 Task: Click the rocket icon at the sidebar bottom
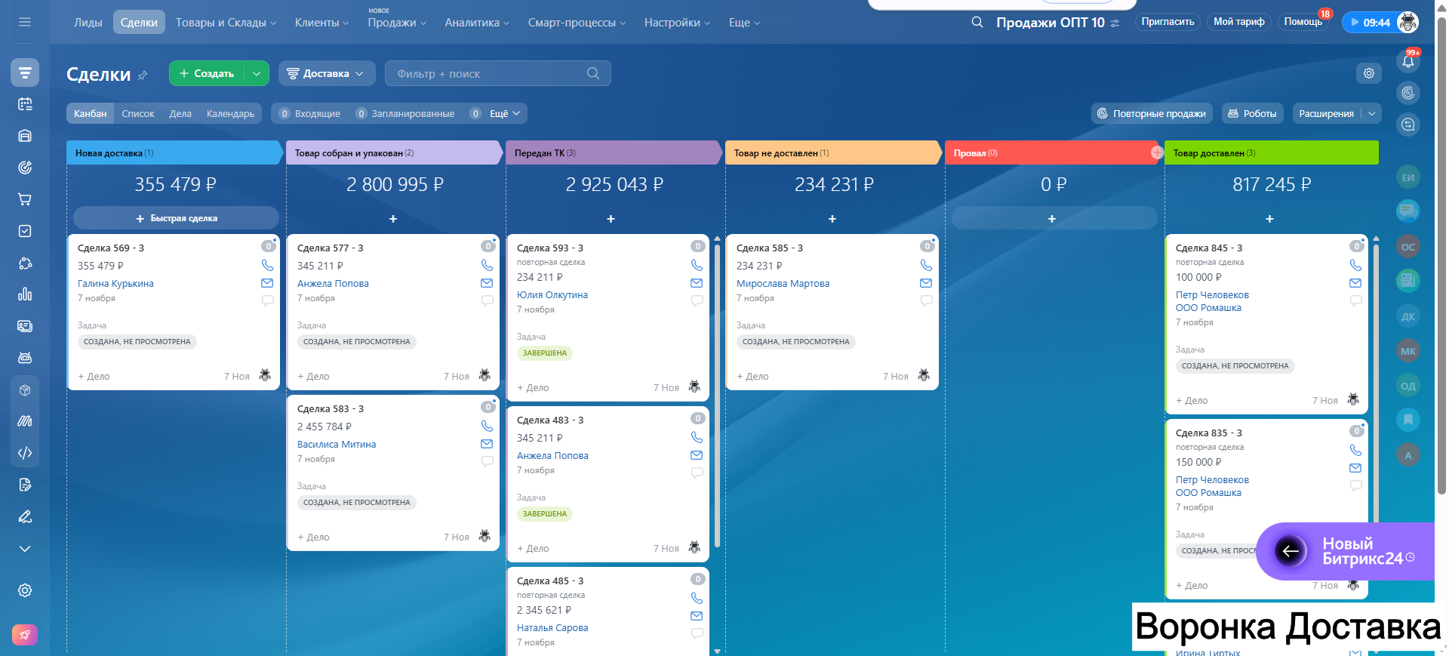click(25, 635)
